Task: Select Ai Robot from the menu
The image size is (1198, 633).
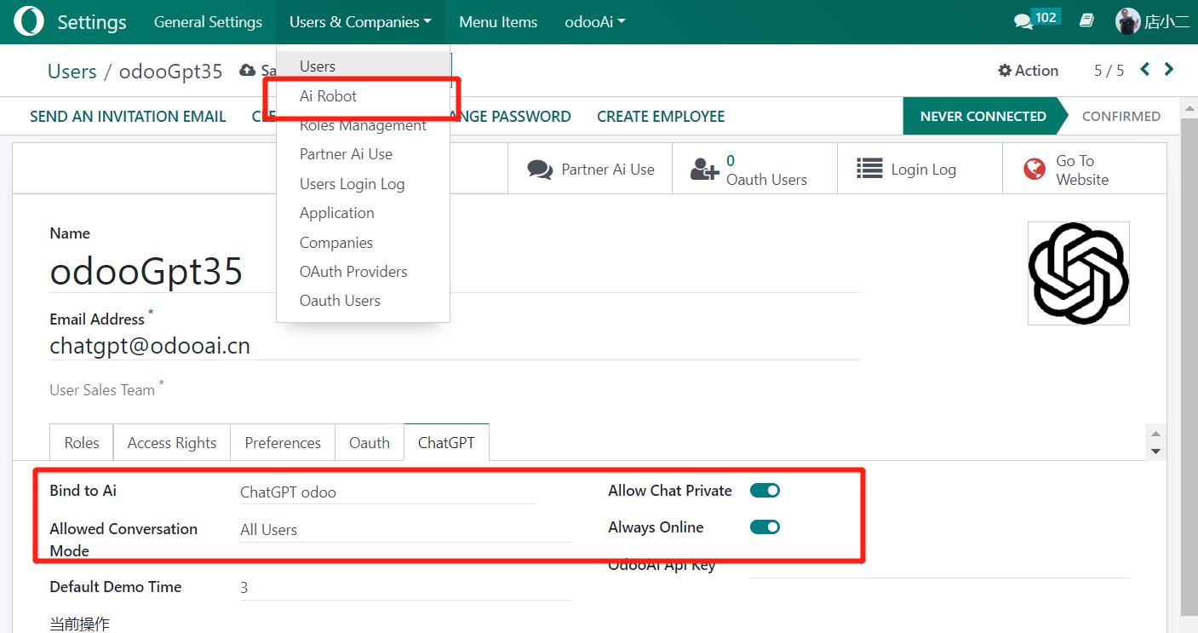Action: pos(329,96)
